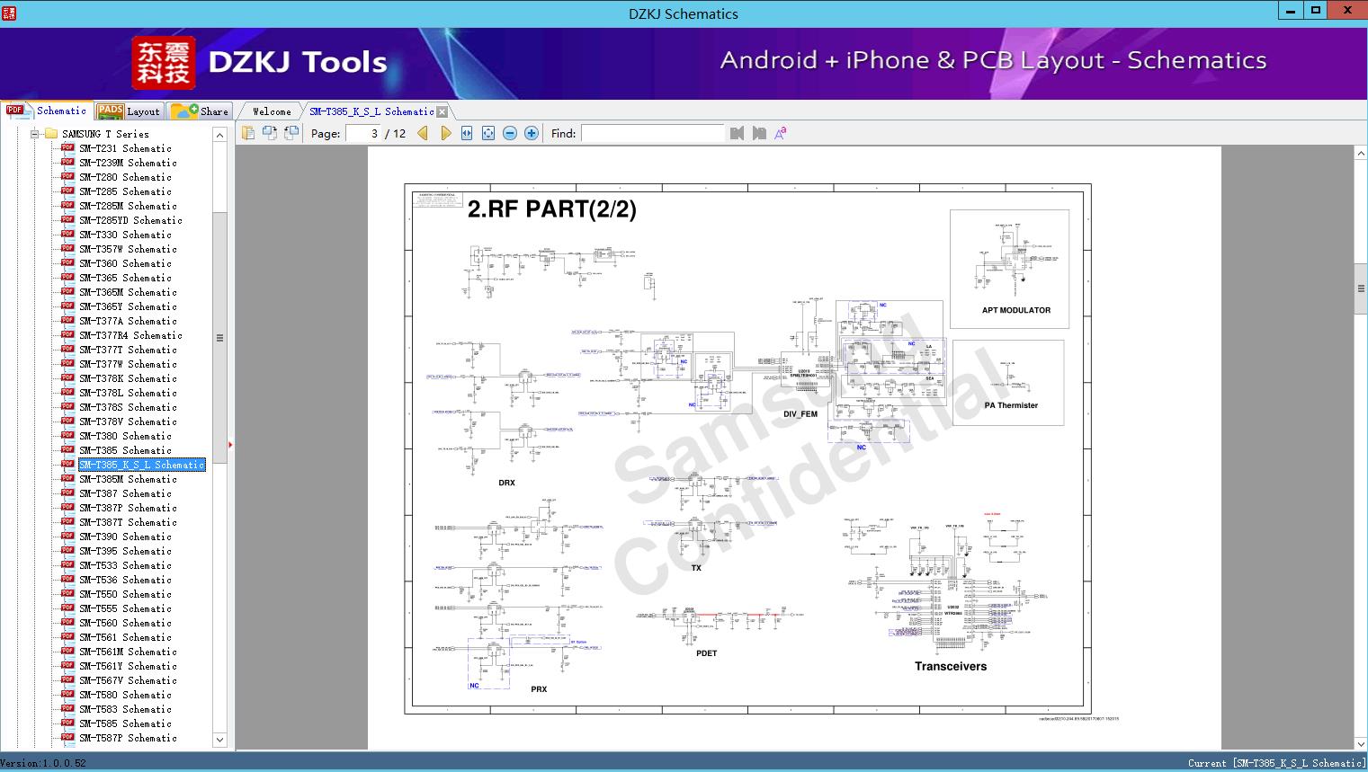Switch to the Welcome document tab
Image resolution: width=1368 pixels, height=772 pixels.
tap(272, 111)
